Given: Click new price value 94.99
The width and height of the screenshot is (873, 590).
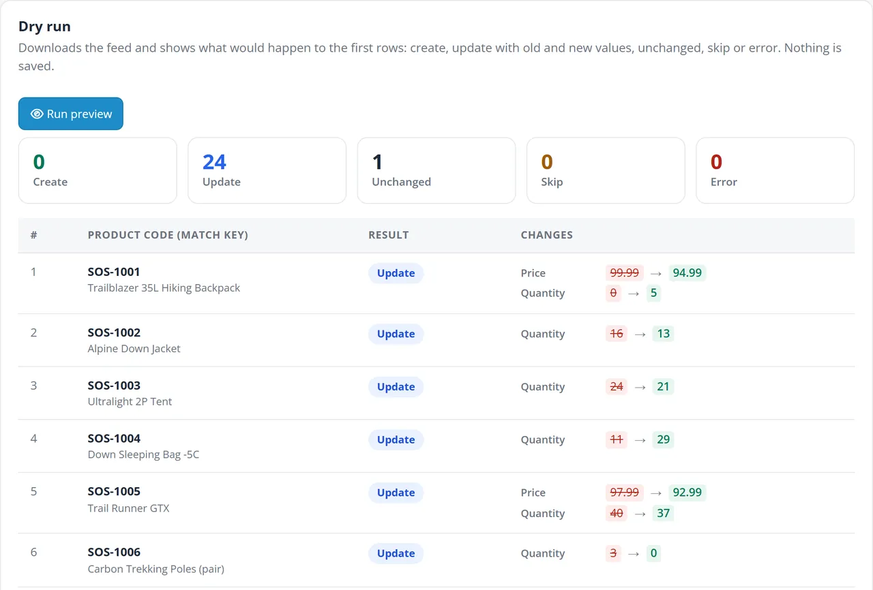Looking at the screenshot, I should (687, 273).
